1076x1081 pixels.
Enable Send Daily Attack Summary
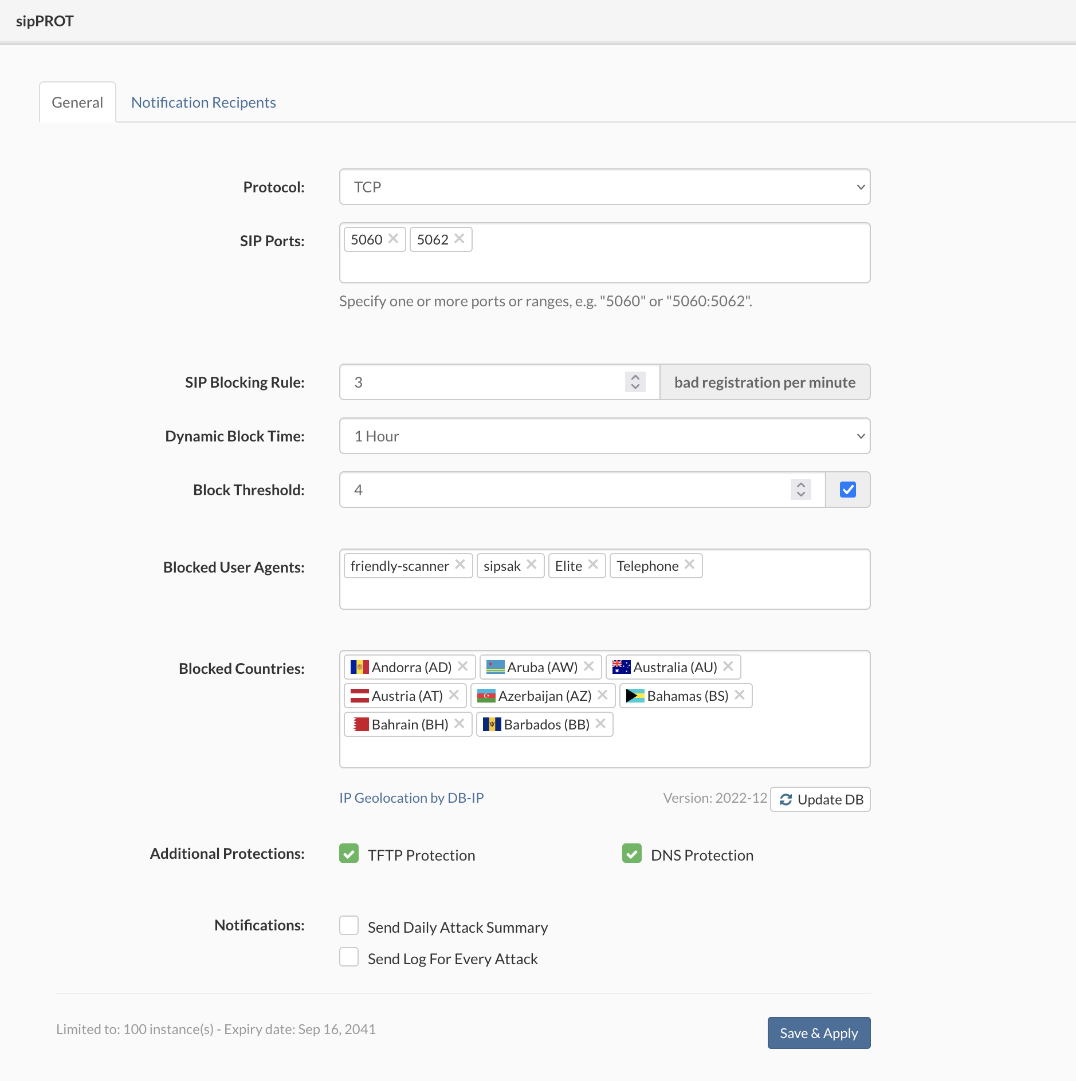pos(349,925)
